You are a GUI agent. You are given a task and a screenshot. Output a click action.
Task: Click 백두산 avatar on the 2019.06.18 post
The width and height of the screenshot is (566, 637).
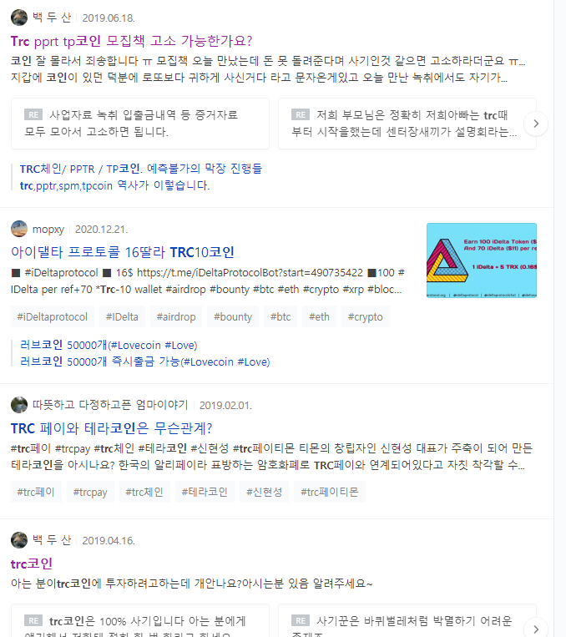[19, 18]
